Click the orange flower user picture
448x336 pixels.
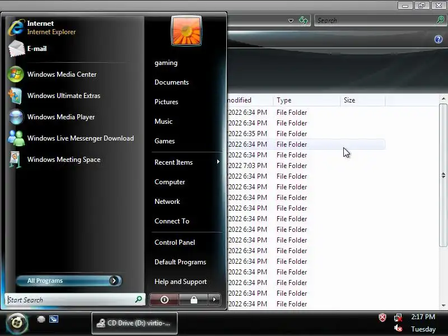click(x=186, y=31)
